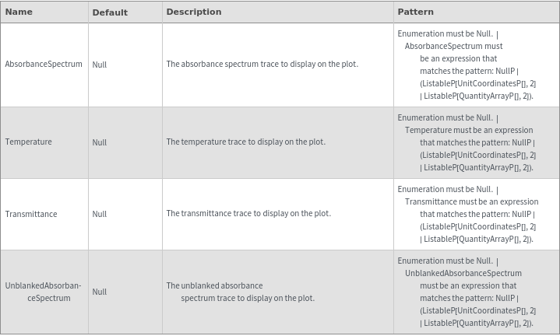Click the pattern cell for Transmittance

point(467,214)
